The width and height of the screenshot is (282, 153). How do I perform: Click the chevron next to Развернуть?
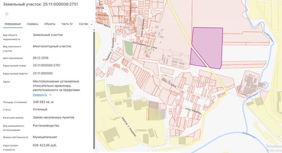coord(50,95)
